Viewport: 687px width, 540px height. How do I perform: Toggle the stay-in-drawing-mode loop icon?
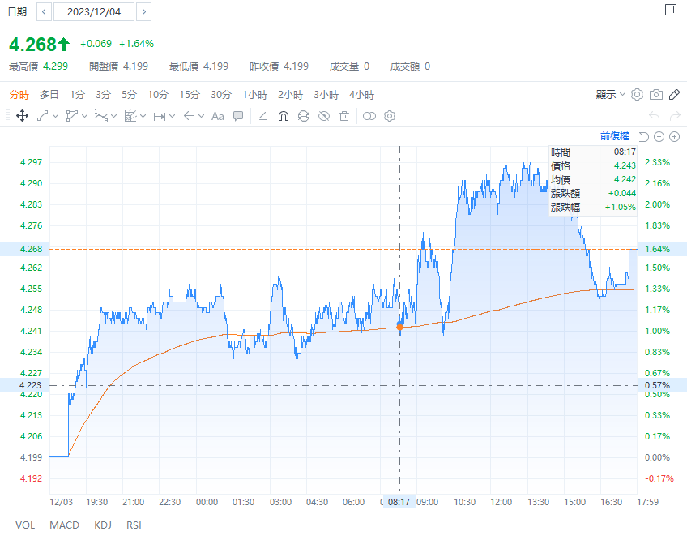point(304,116)
